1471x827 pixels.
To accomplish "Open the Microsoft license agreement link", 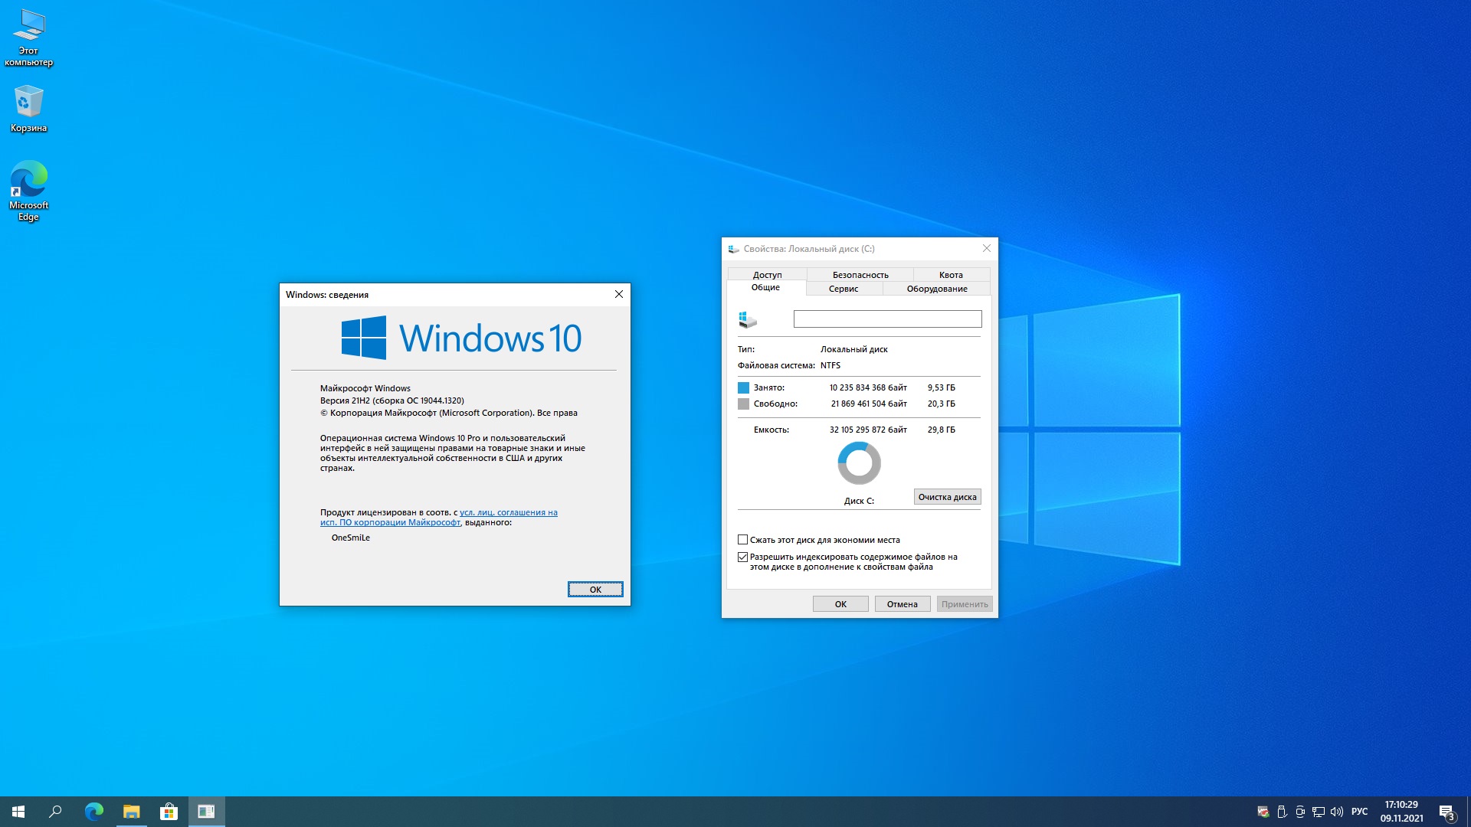I will (508, 513).
